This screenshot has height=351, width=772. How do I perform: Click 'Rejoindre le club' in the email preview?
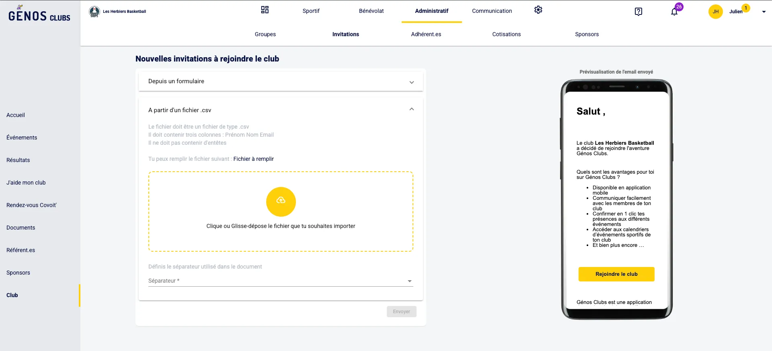pos(616,274)
